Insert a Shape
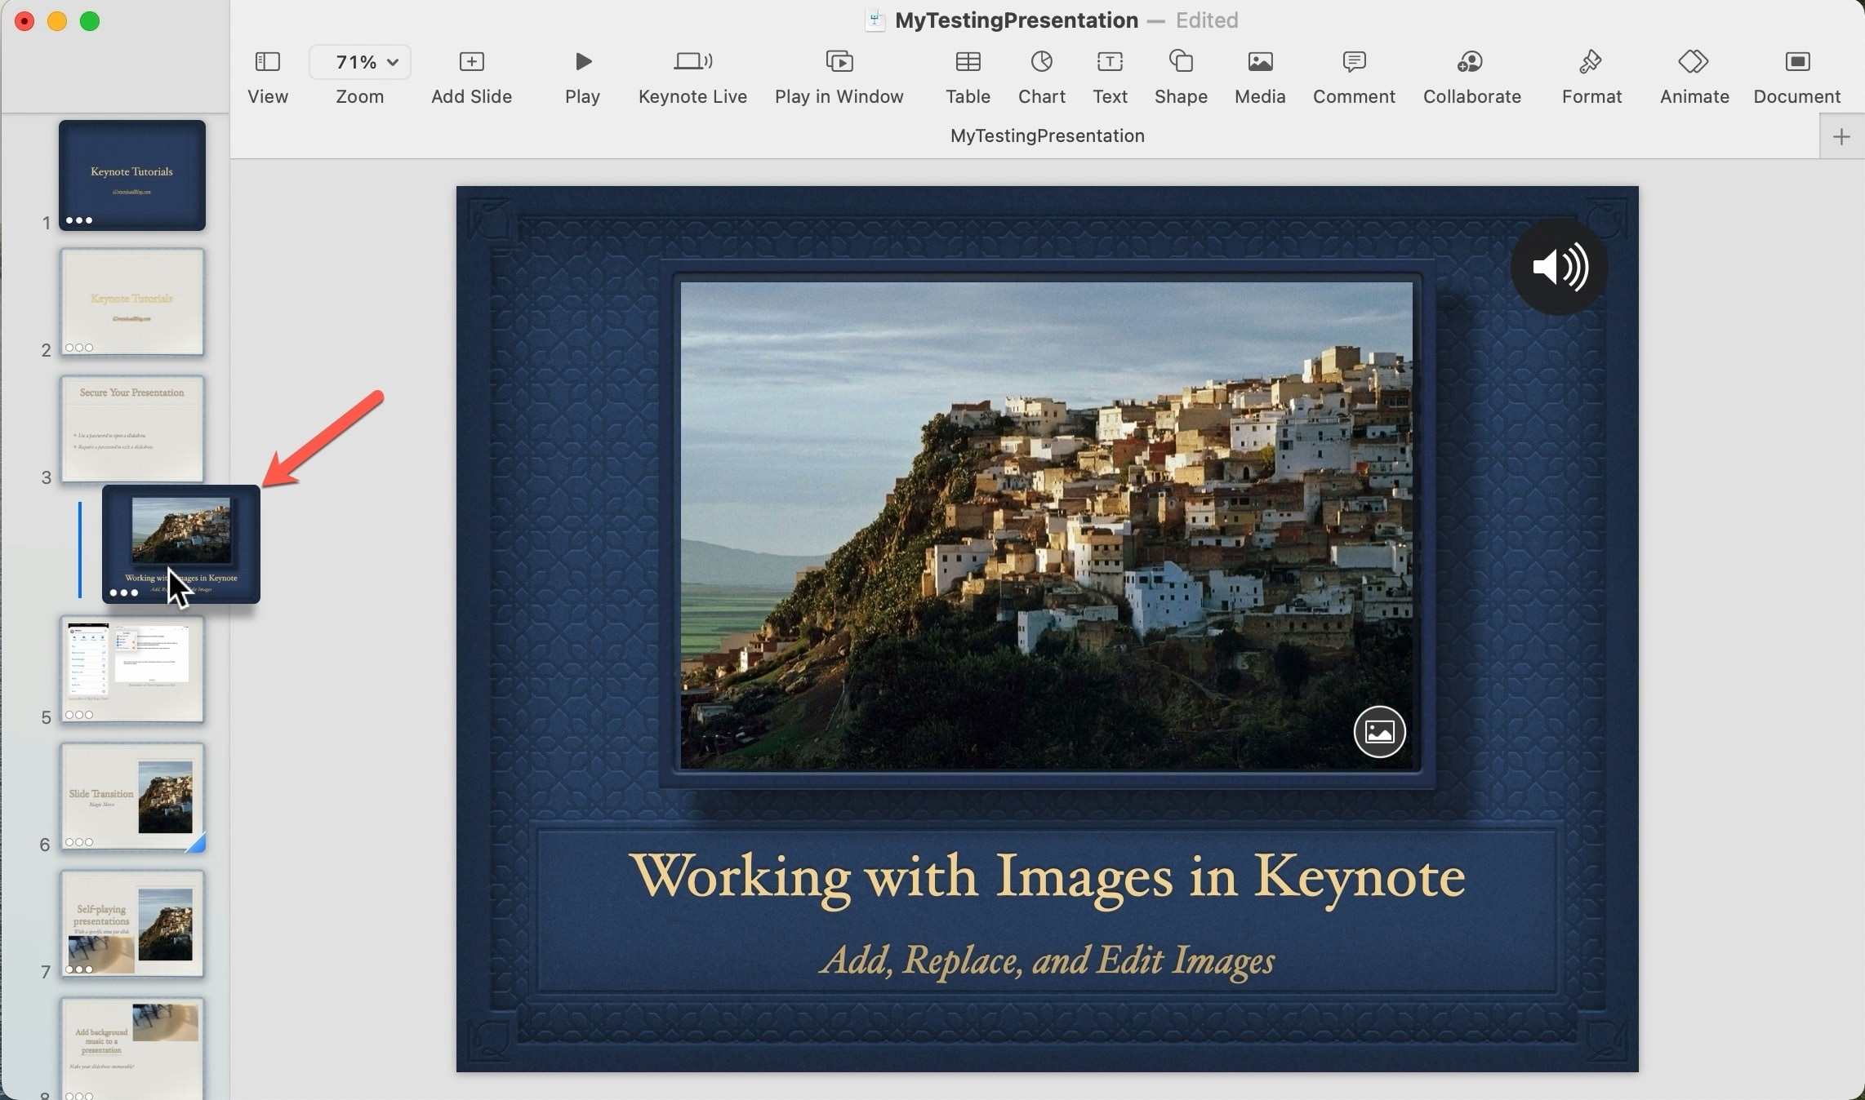This screenshot has height=1100, width=1865. pyautogui.click(x=1180, y=73)
